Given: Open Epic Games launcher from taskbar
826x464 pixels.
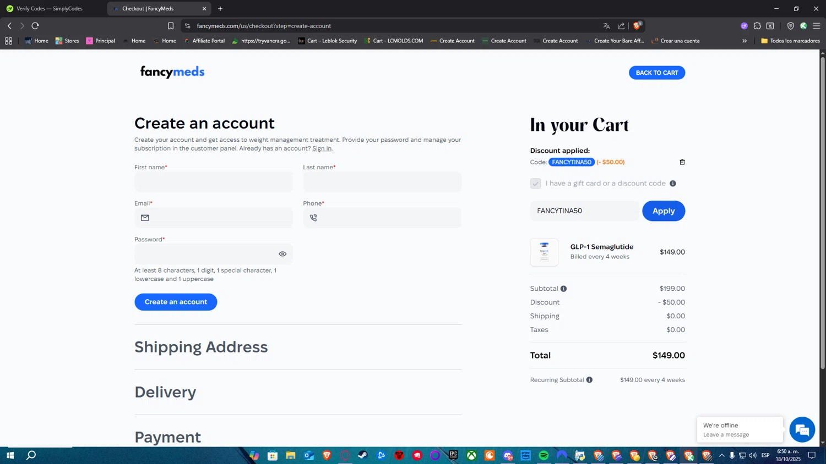Looking at the screenshot, I should coord(453,455).
